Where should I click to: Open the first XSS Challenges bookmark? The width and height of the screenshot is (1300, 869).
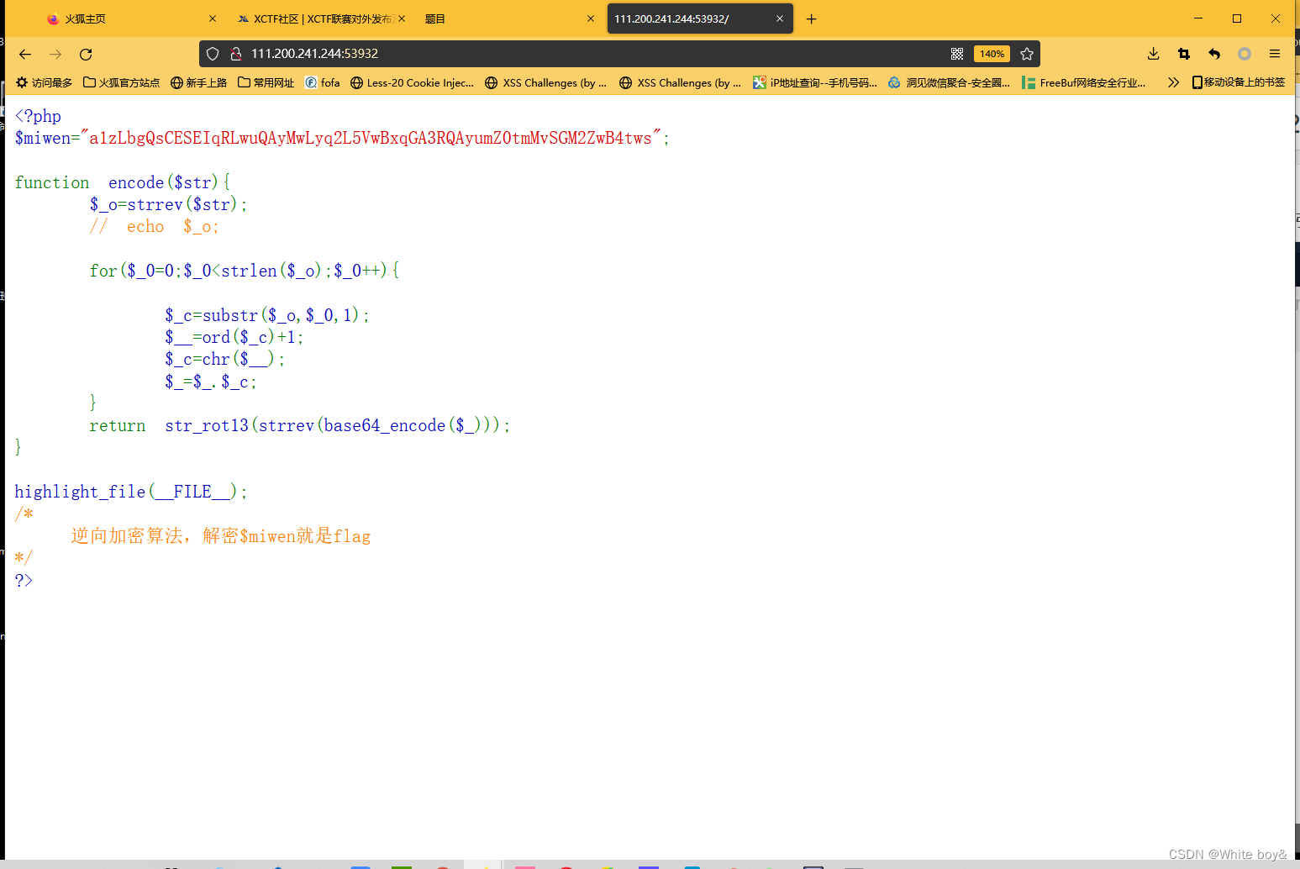(545, 82)
